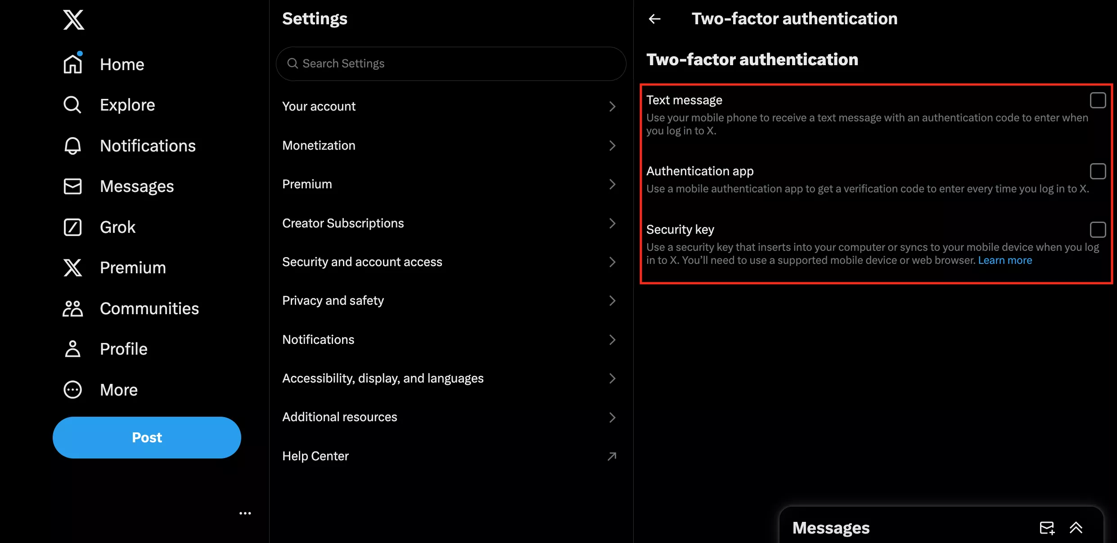
Task: Open Grok from the sidebar icon
Action: [x=72, y=227]
